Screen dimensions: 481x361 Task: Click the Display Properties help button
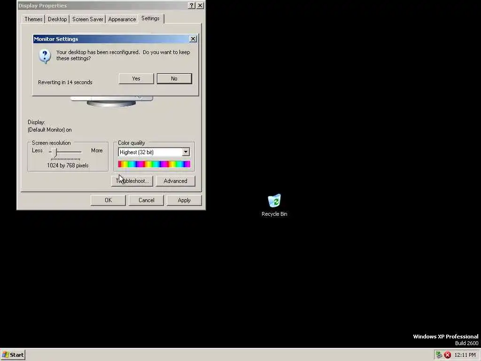point(192,5)
